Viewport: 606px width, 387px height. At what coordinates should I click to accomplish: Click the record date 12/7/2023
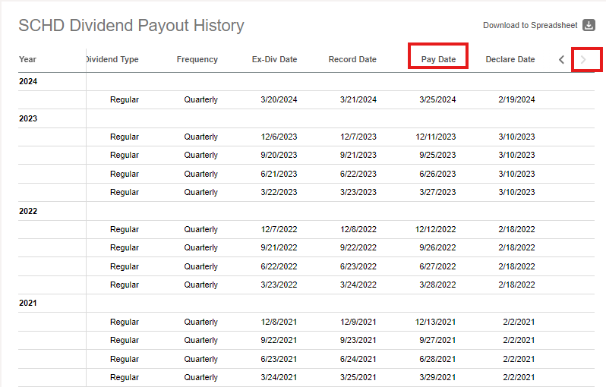click(x=358, y=137)
